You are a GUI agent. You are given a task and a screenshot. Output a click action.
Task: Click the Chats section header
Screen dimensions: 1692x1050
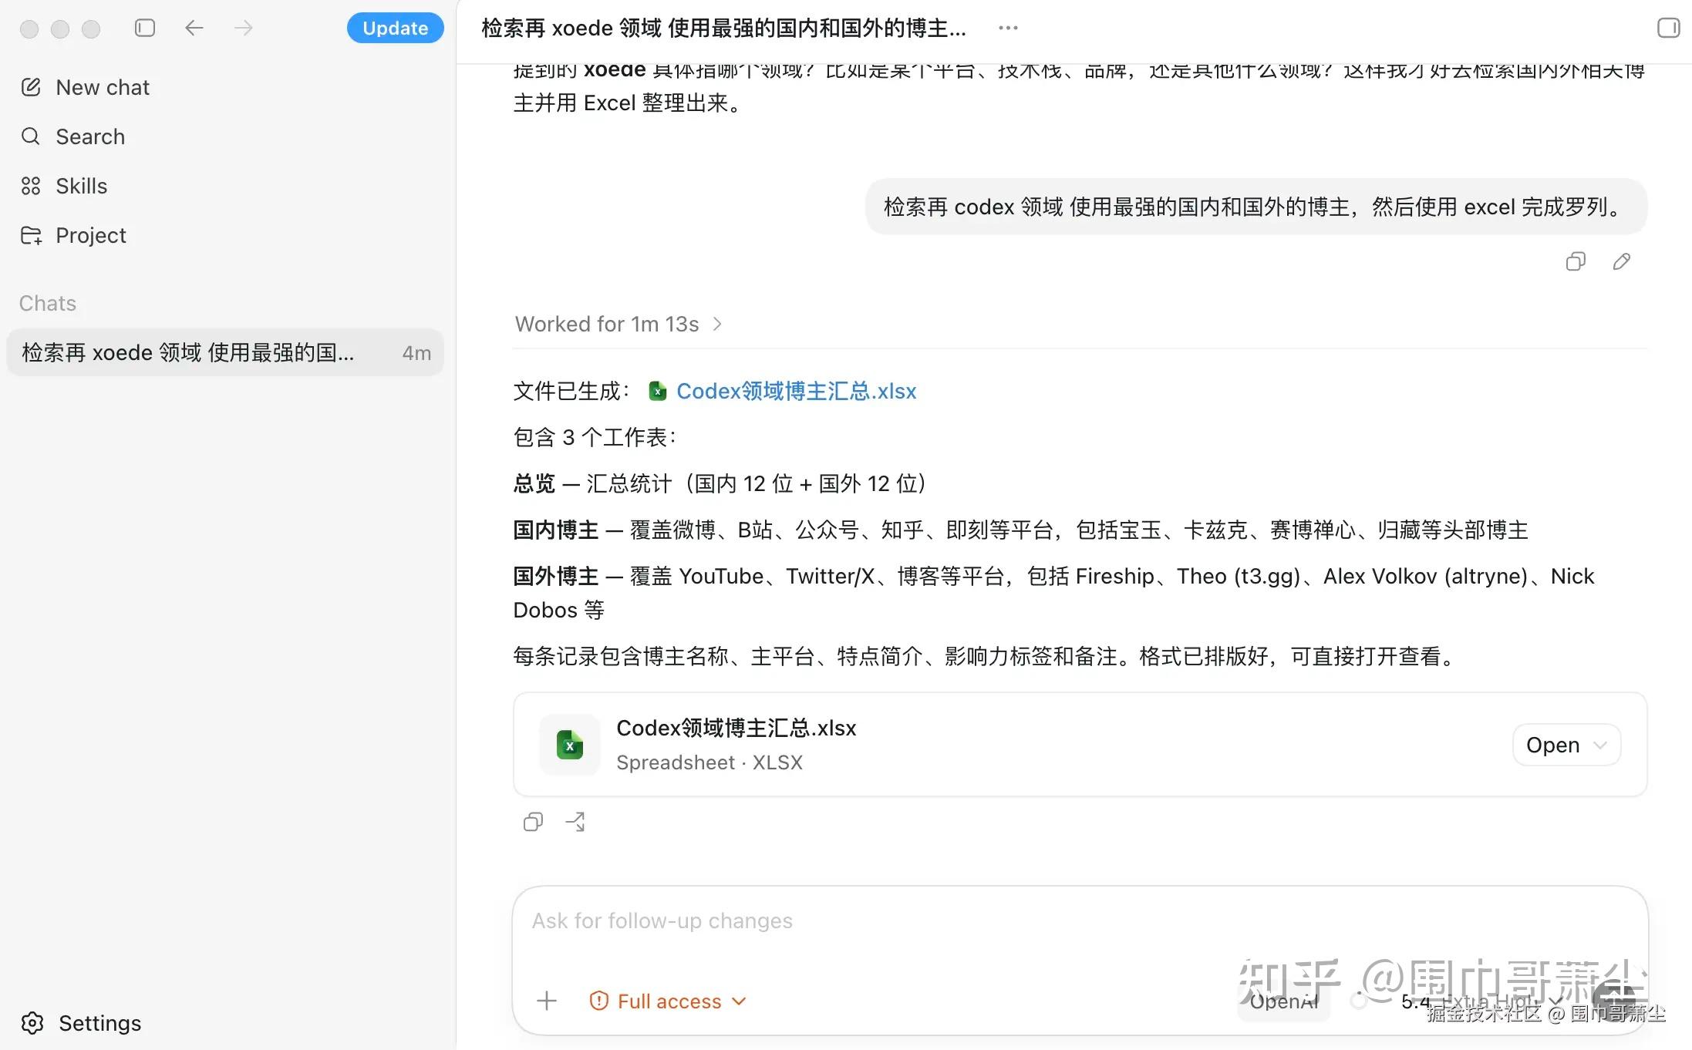[48, 303]
